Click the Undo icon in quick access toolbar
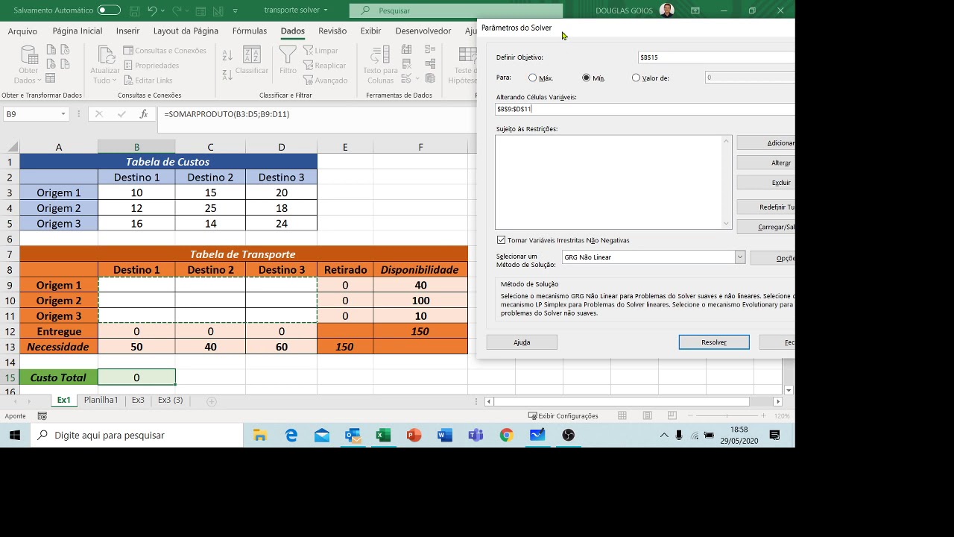Viewport: 954px width, 537px height. coord(152,10)
